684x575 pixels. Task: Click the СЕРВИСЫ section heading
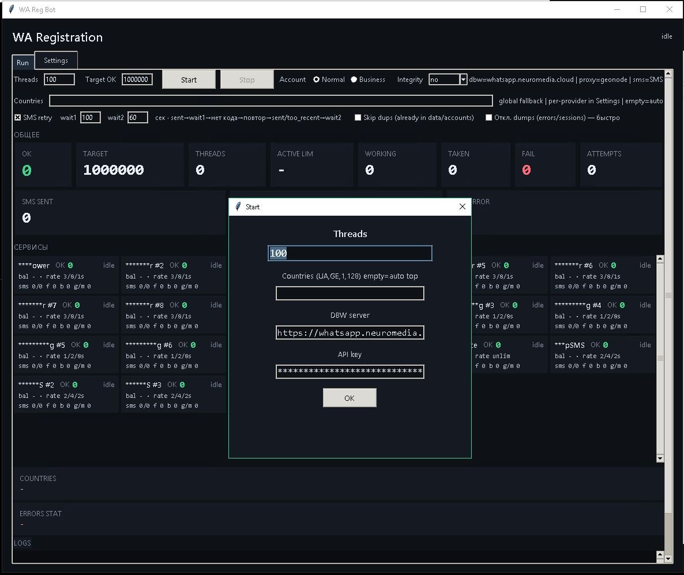click(x=31, y=247)
